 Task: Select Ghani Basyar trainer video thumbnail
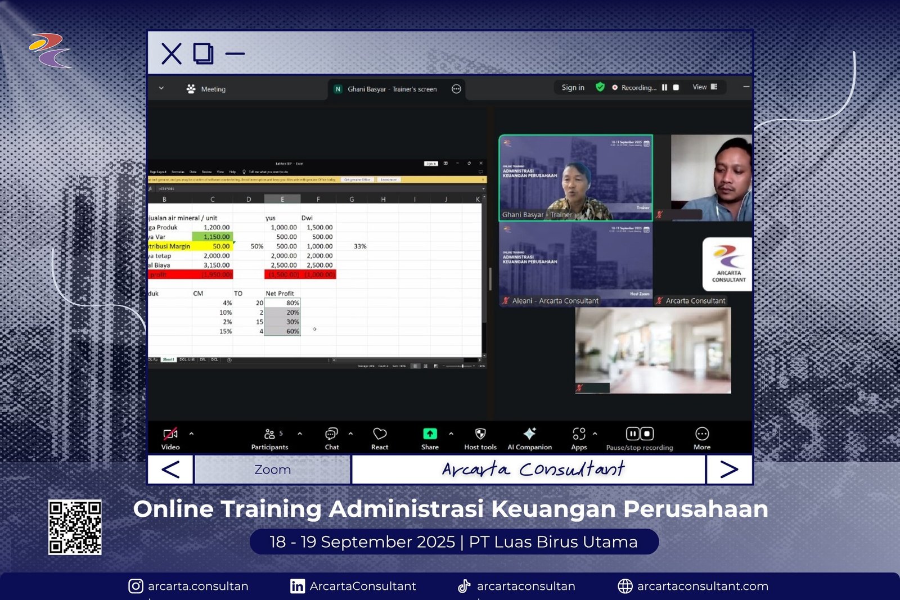(x=575, y=178)
